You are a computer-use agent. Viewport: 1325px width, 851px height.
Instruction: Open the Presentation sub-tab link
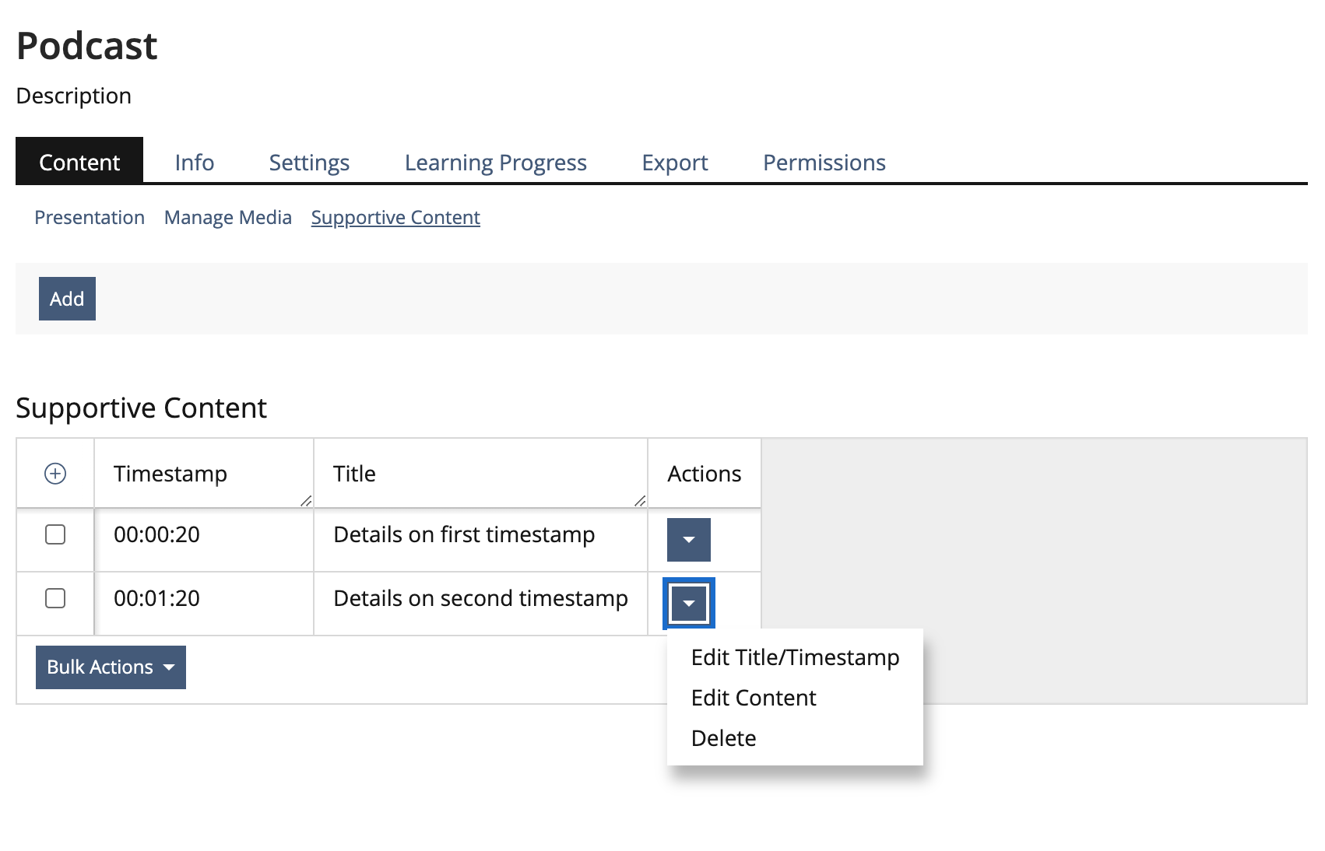pos(90,218)
